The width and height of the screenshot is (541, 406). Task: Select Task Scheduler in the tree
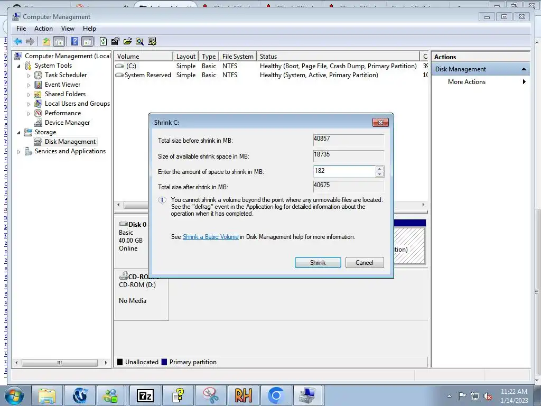66,75
